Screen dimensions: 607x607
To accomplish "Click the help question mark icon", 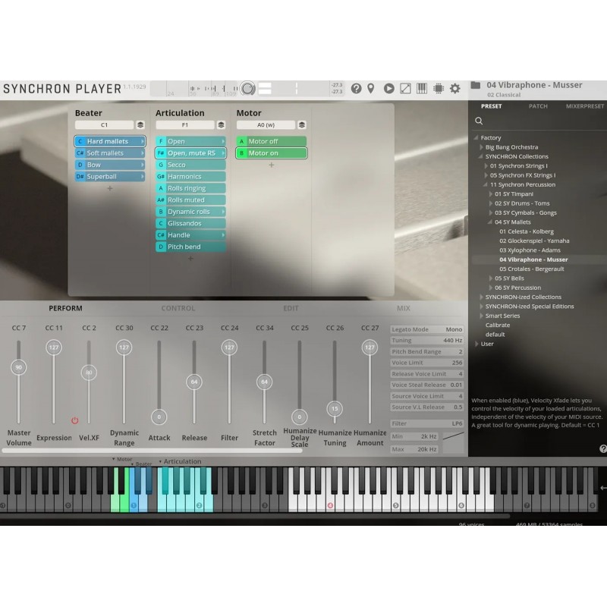I will [x=357, y=88].
